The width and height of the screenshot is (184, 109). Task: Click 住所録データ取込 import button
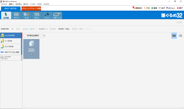[x=64, y=29]
